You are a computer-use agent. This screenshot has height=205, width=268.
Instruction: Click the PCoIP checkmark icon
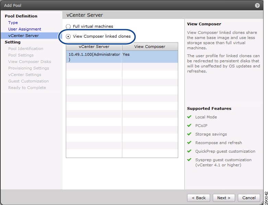click(x=189, y=126)
